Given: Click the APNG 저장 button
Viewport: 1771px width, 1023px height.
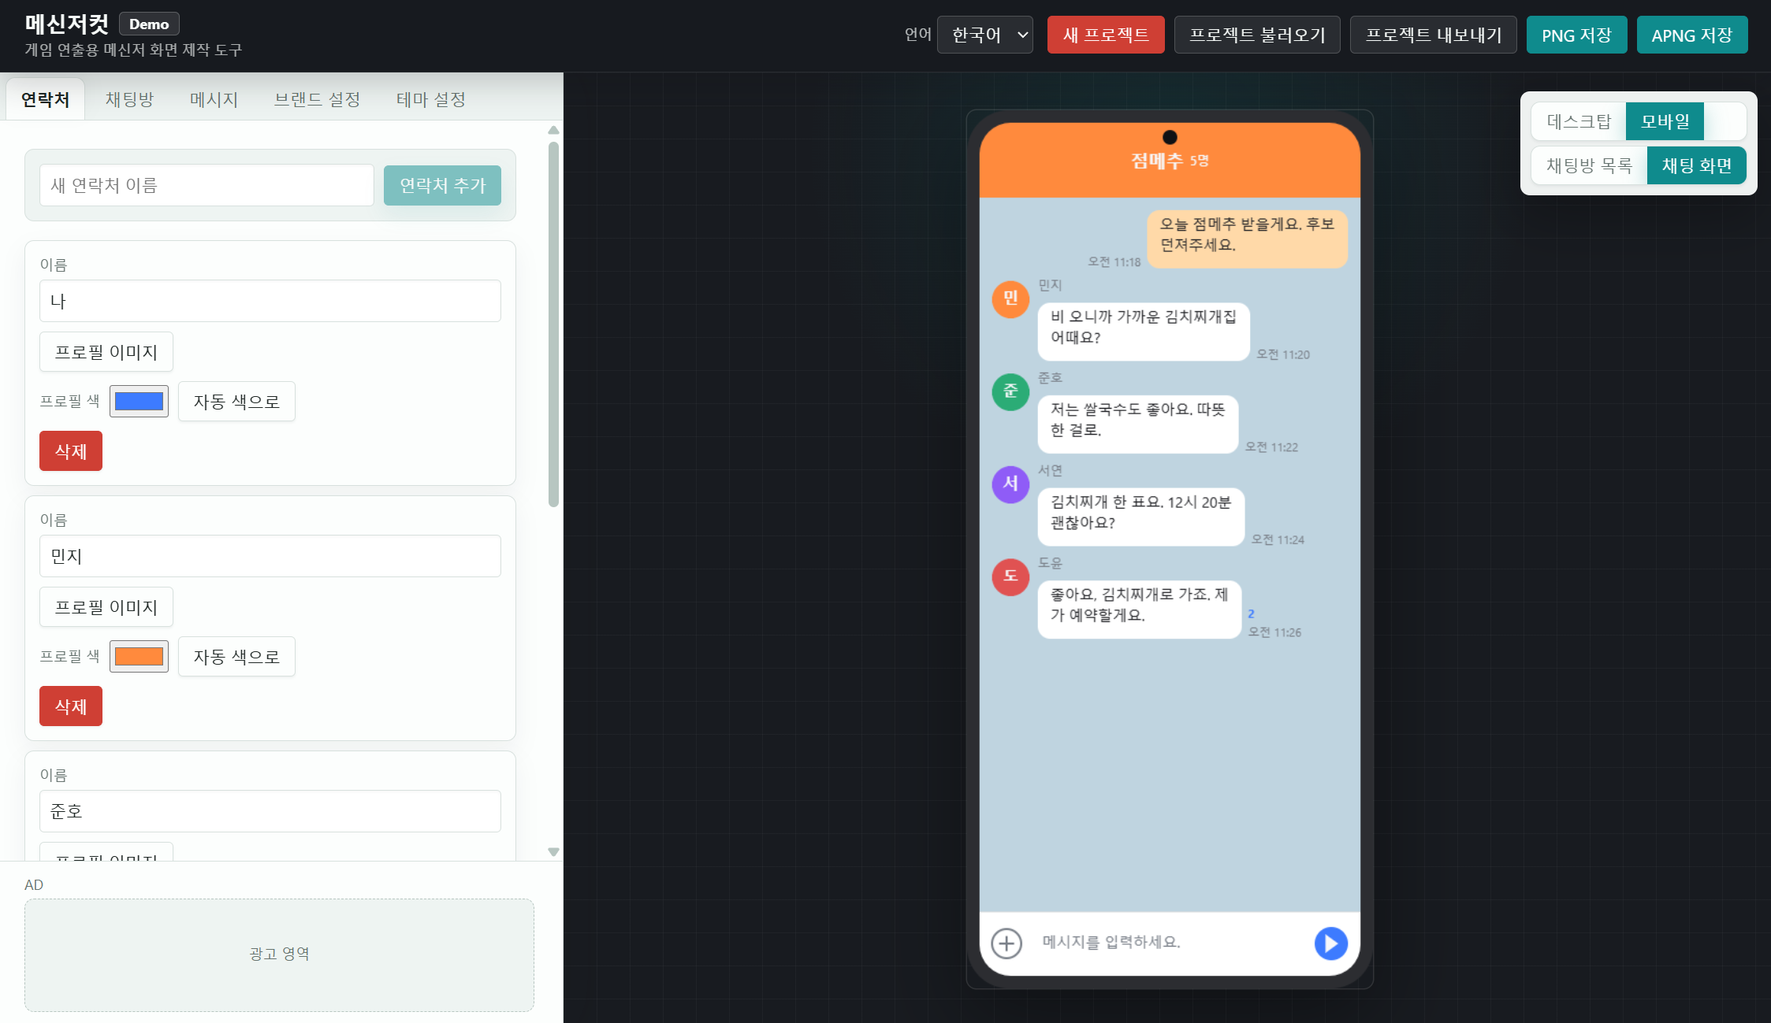Looking at the screenshot, I should point(1692,35).
